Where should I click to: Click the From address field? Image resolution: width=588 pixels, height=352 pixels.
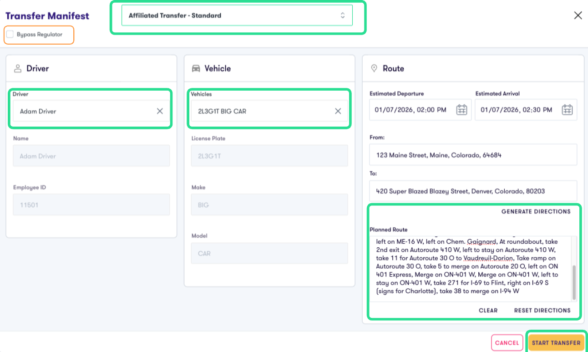point(473,155)
